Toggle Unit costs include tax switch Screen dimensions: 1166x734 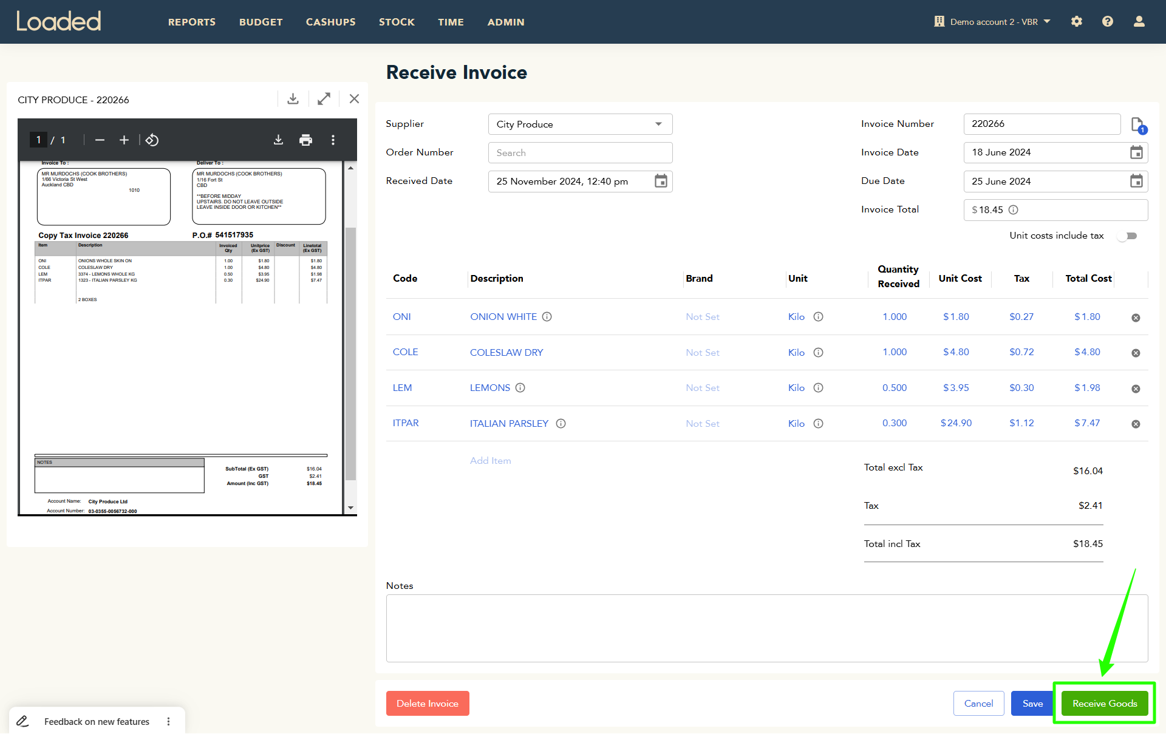click(x=1128, y=236)
